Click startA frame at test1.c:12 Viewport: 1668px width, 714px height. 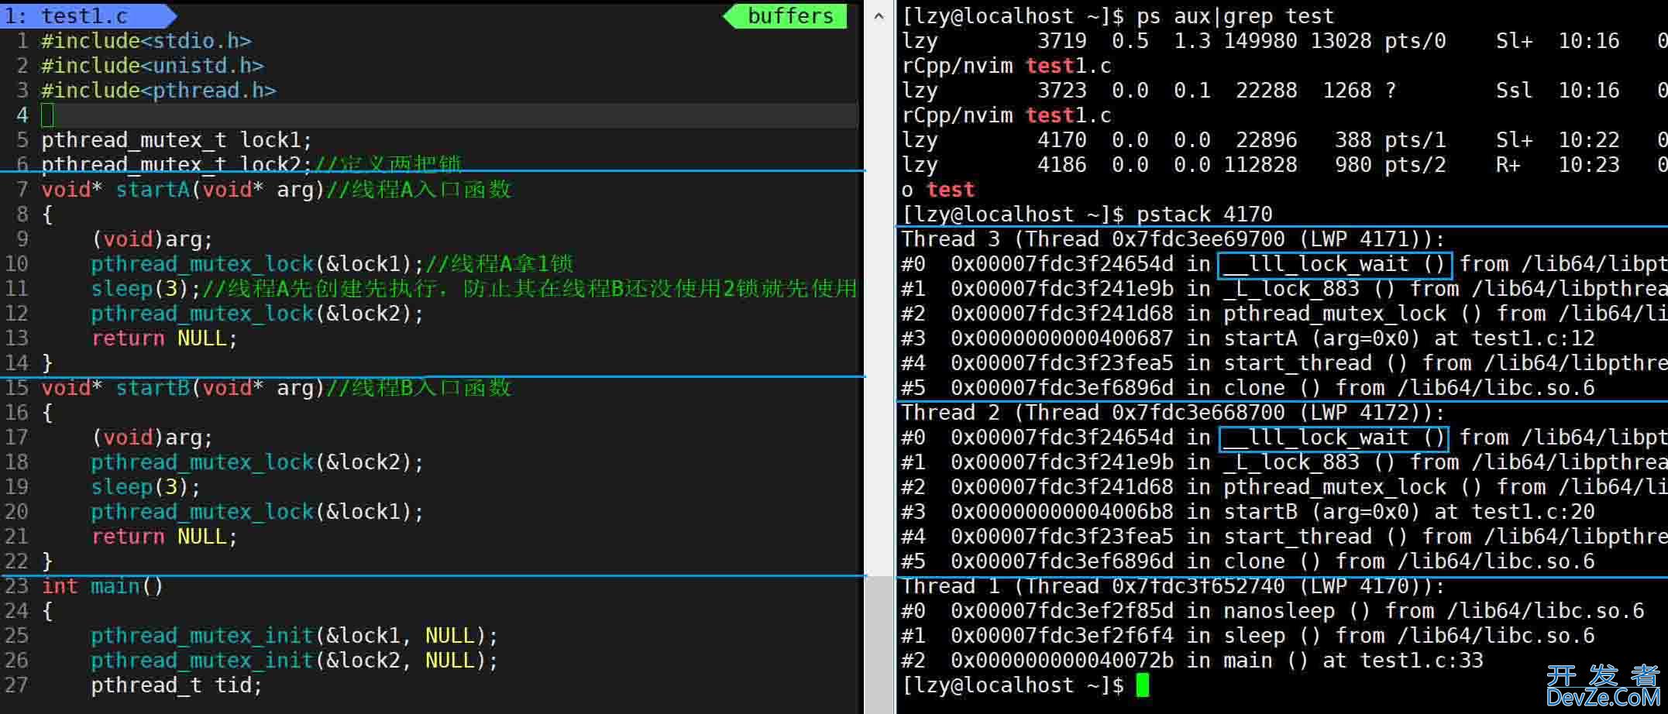point(1248,338)
